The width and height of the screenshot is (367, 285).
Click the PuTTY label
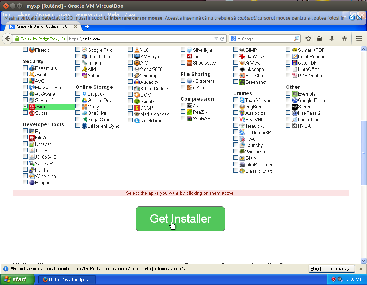41,170
